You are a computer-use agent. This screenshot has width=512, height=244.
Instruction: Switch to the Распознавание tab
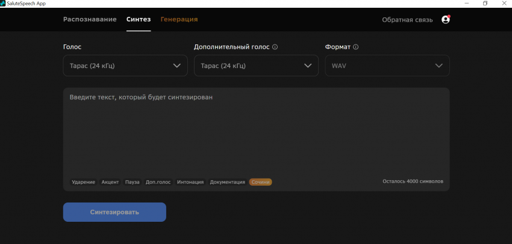(x=90, y=19)
